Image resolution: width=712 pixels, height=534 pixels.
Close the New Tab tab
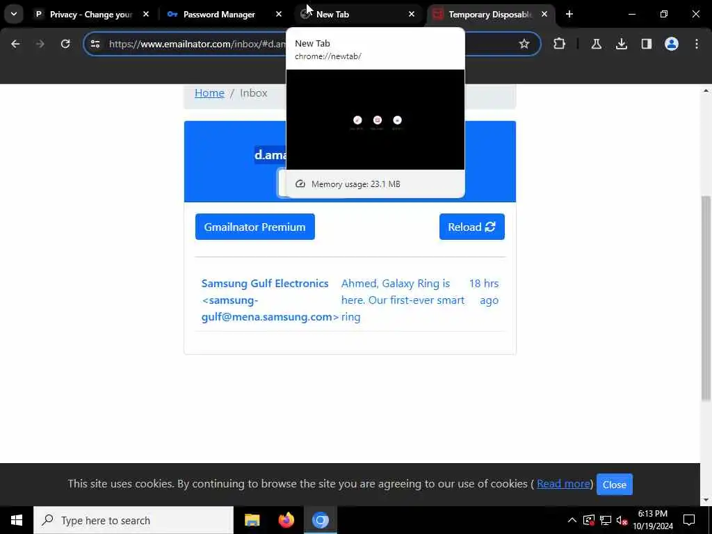pos(412,15)
